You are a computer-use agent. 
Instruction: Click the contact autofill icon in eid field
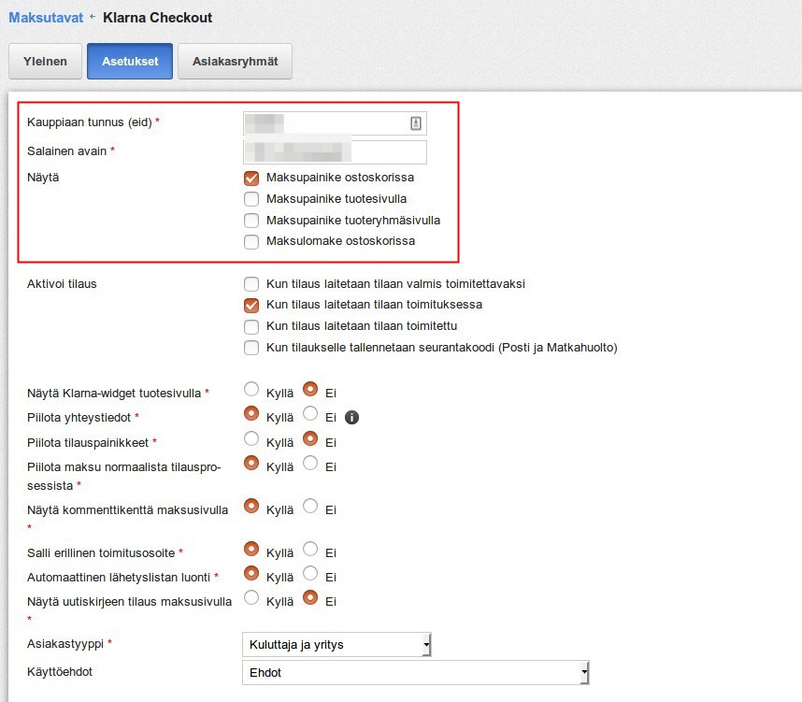(416, 123)
